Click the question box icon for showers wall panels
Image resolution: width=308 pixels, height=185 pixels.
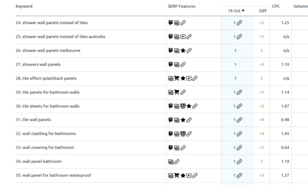click(171, 64)
